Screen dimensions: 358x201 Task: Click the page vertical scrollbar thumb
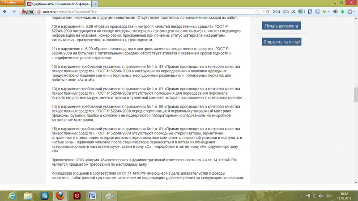point(356,95)
